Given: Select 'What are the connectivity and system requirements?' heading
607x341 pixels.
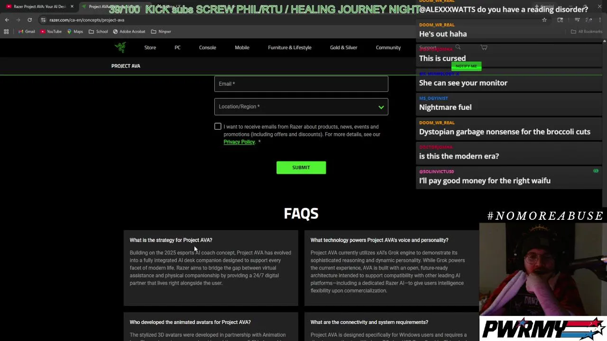Looking at the screenshot, I should pos(369,322).
